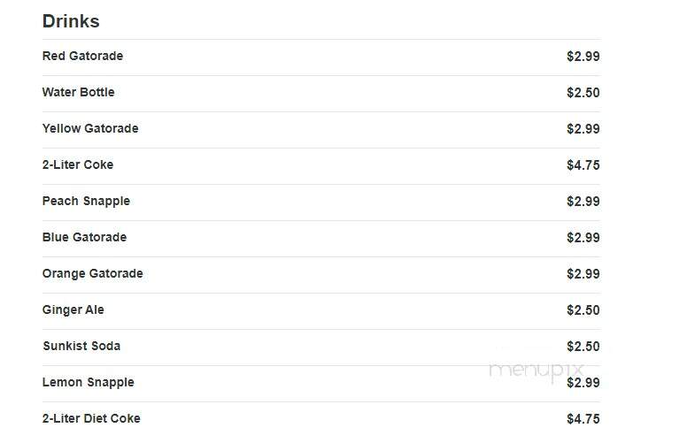Click the menupix watermark logo
This screenshot has width=695, height=443.
536,370
